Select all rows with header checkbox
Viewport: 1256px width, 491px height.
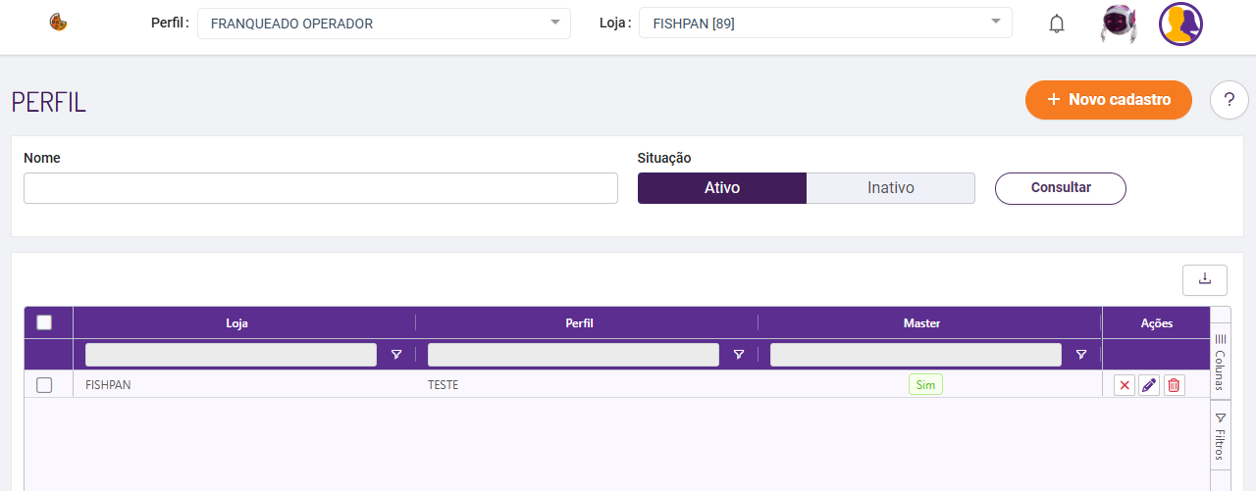pyautogui.click(x=44, y=322)
